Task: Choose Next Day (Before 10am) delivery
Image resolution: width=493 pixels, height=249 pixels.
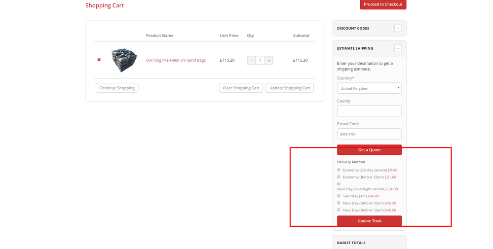Action: click(339, 203)
